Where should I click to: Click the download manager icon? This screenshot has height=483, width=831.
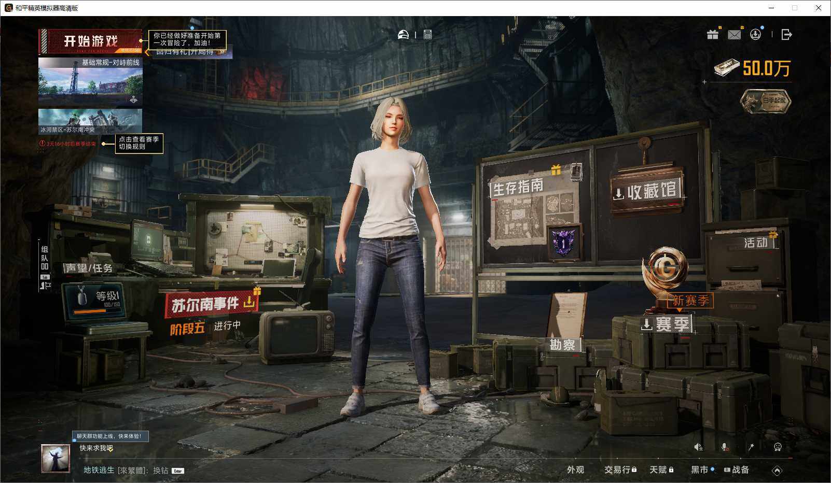(x=756, y=34)
